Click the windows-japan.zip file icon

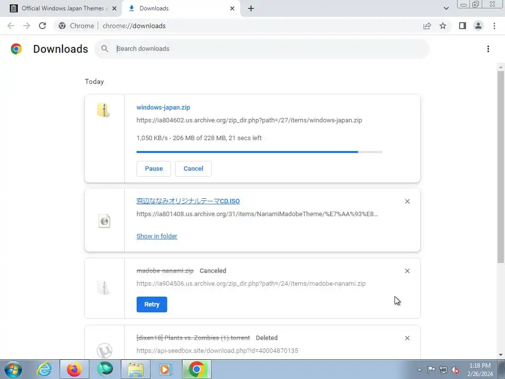(x=104, y=110)
